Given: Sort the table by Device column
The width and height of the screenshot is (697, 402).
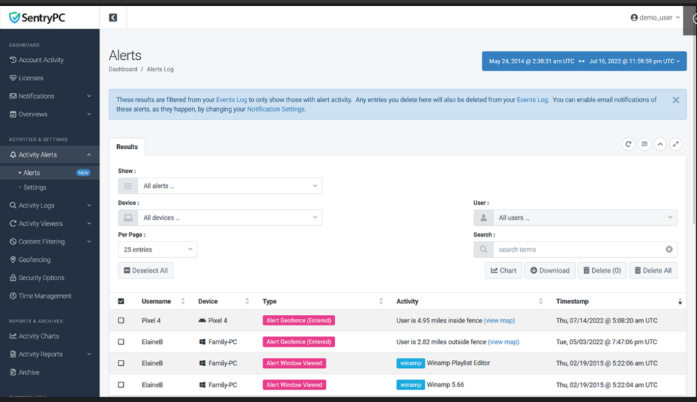Looking at the screenshot, I should 223,301.
